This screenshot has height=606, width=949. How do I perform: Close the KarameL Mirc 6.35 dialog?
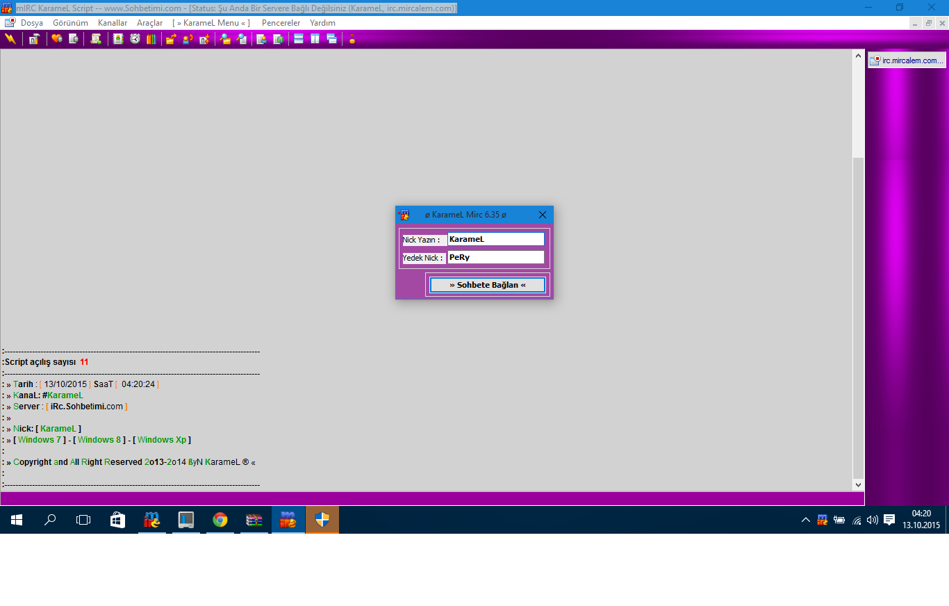pyautogui.click(x=543, y=215)
